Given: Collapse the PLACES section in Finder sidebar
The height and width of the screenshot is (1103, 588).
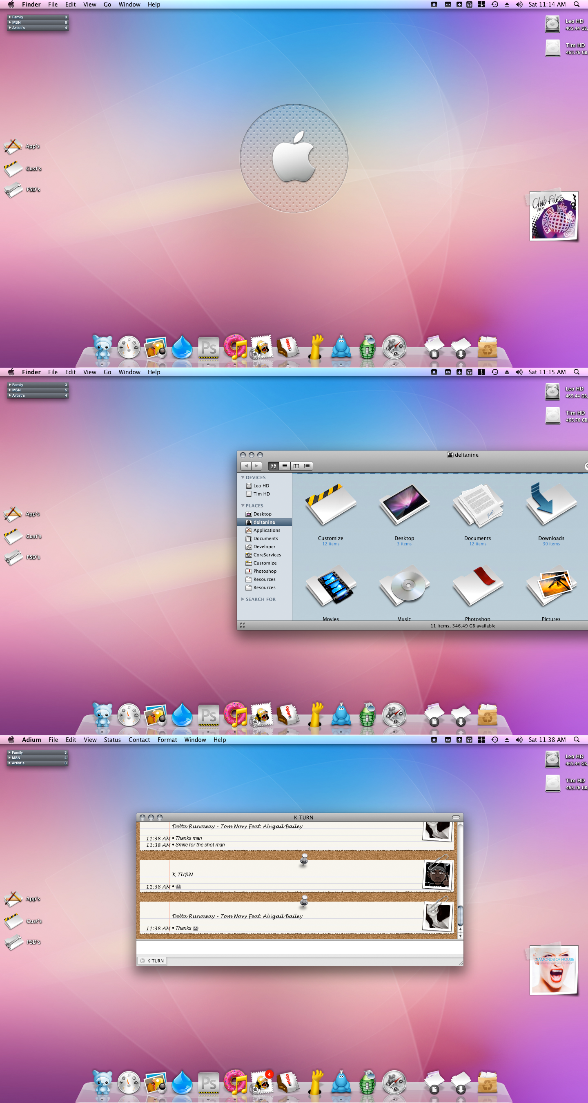Looking at the screenshot, I should click(x=243, y=506).
